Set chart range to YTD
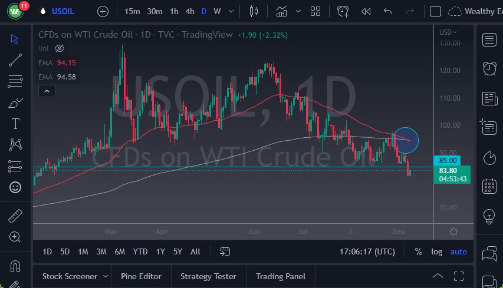 click(140, 251)
